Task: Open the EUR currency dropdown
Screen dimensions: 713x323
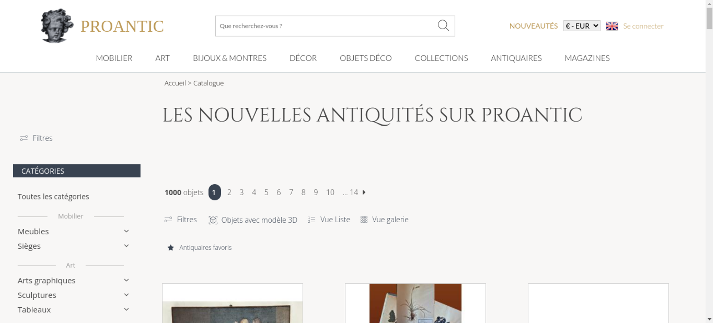Action: pos(582,26)
